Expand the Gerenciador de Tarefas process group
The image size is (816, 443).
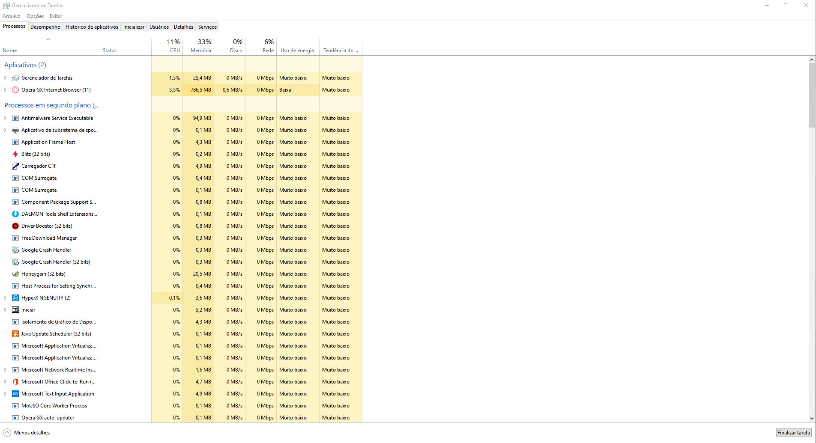(5, 78)
